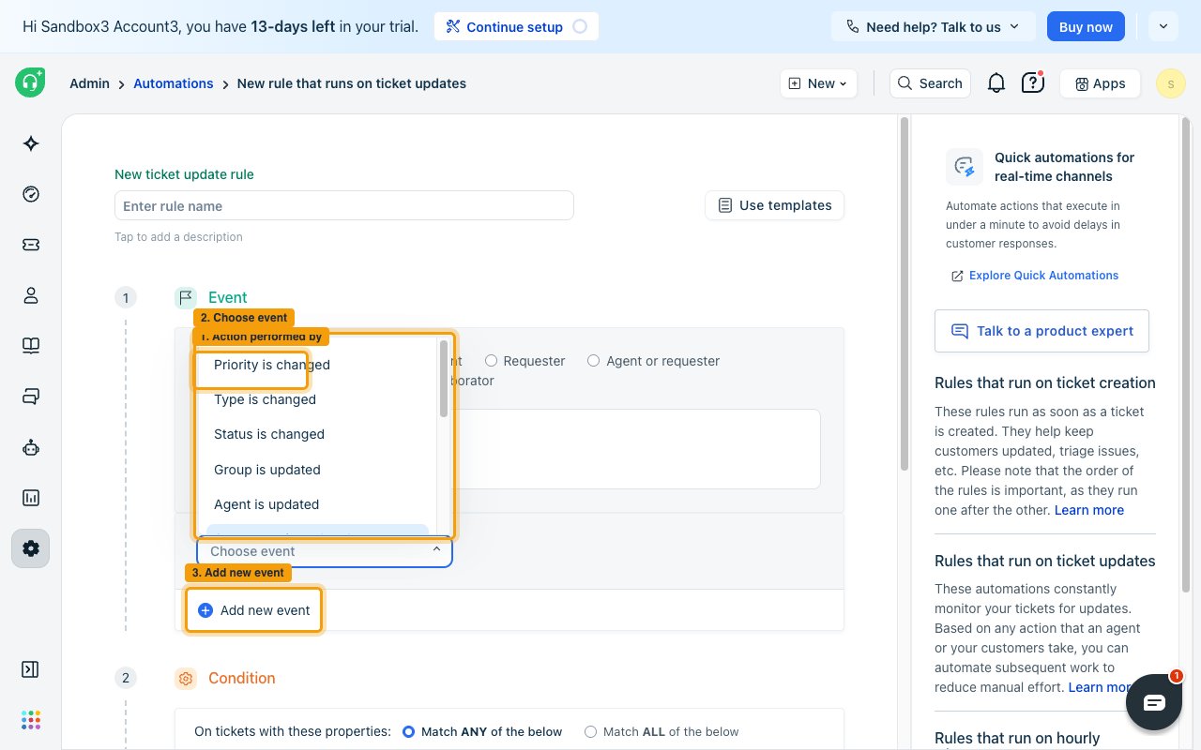Image resolution: width=1201 pixels, height=750 pixels.
Task: Open the Solutions book sidebar icon
Action: pos(30,346)
